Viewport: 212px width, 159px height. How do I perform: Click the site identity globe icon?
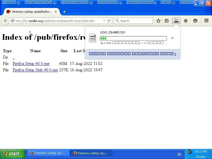12,21
